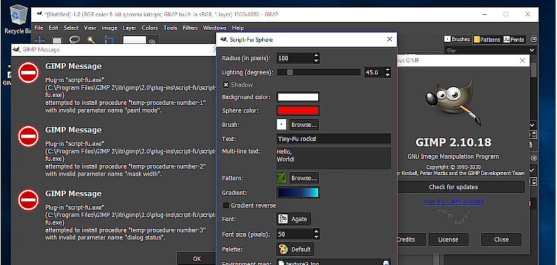This screenshot has width=557, height=265.
Task: Click the green pattern preview thumbnail
Action: tap(281, 178)
